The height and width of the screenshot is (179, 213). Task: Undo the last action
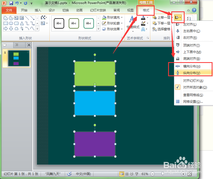[17, 3]
